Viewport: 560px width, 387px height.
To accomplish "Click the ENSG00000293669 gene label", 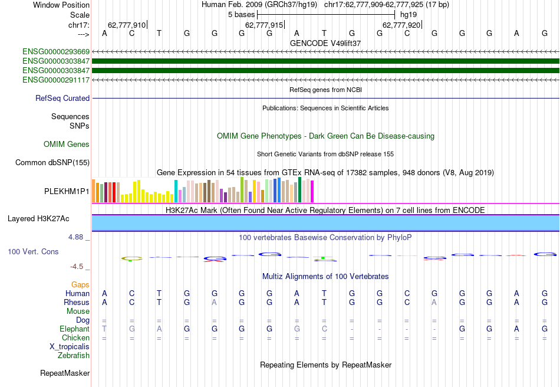I will [56, 51].
